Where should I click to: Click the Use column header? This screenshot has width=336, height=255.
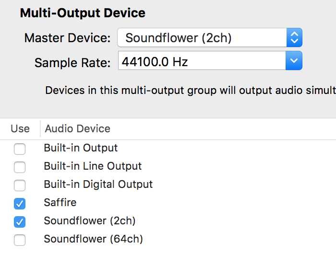pos(20,128)
